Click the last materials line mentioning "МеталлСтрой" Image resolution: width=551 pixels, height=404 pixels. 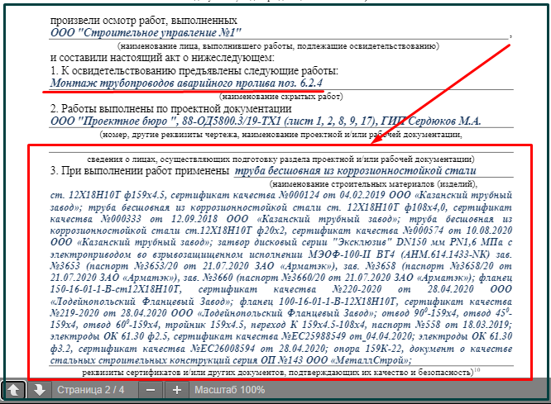(x=231, y=360)
